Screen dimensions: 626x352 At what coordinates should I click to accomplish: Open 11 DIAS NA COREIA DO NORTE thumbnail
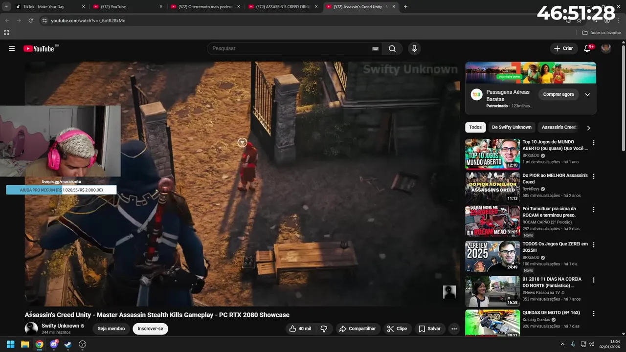pos(492,291)
